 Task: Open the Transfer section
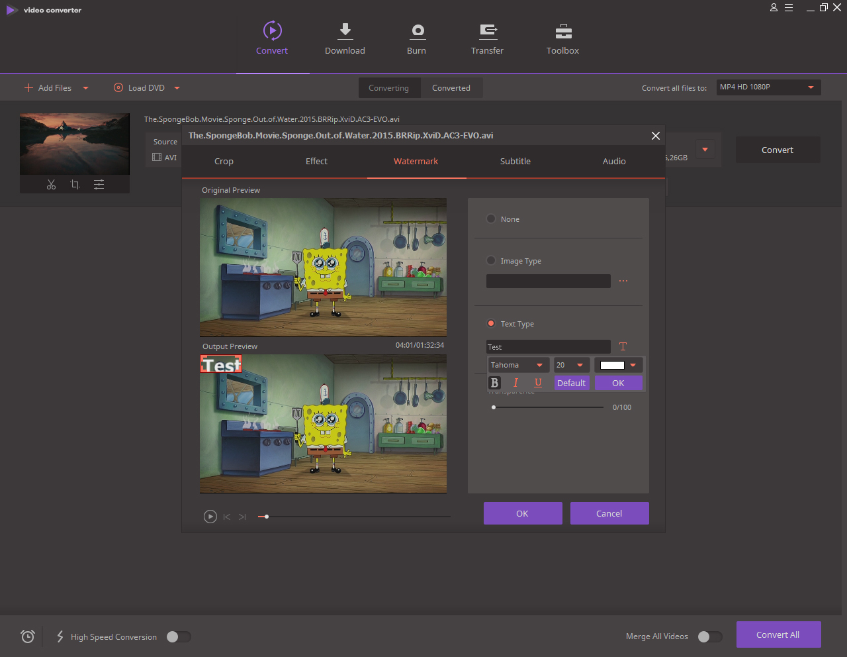tap(488, 38)
